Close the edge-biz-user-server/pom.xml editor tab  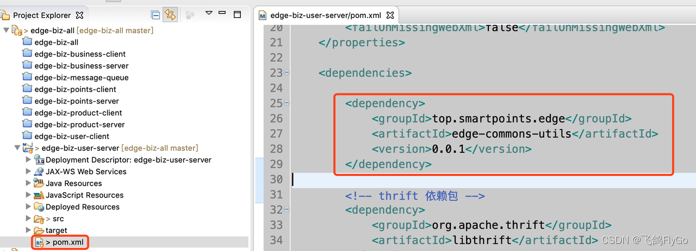[x=390, y=15]
